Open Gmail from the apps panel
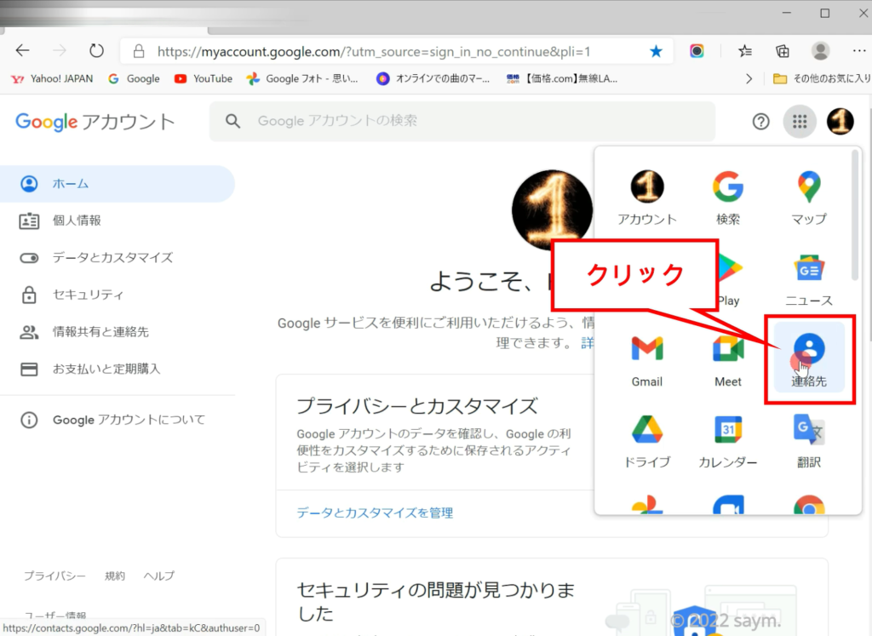872x636 pixels. [x=646, y=359]
